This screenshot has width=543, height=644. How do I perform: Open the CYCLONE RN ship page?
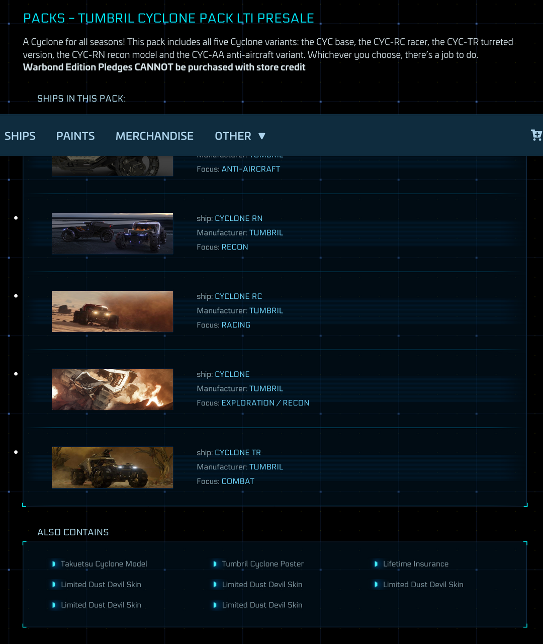pos(238,218)
